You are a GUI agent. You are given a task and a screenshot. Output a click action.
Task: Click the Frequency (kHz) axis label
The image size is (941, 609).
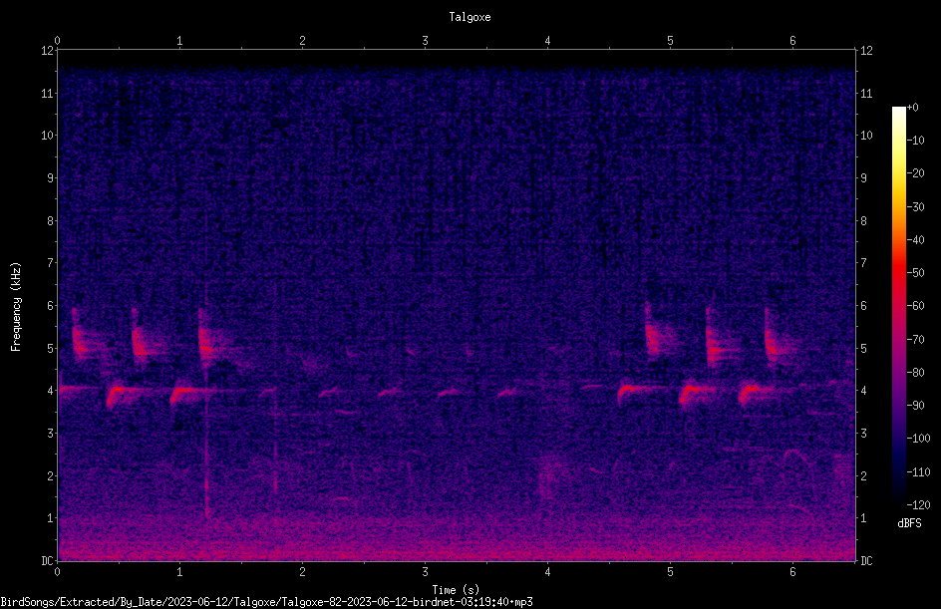pos(16,307)
